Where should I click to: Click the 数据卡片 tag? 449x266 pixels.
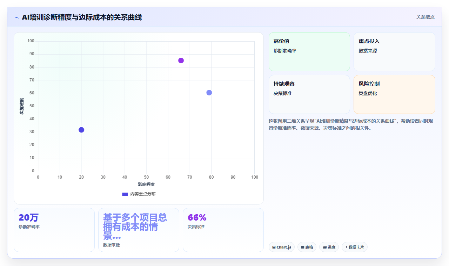pos(355,247)
